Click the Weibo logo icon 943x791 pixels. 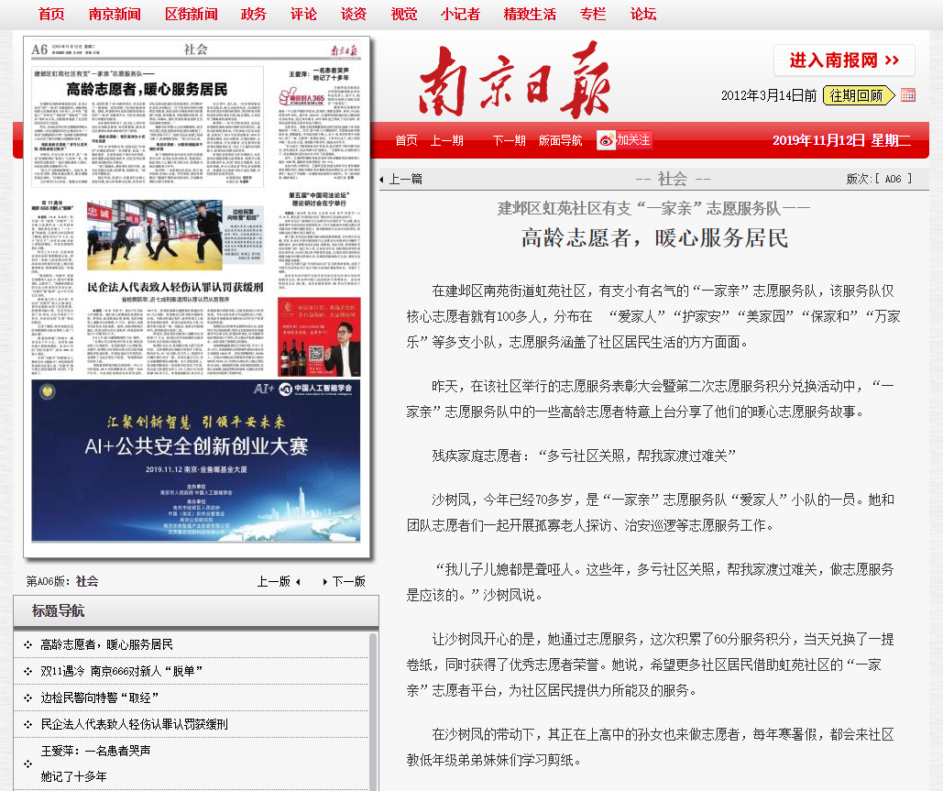pyautogui.click(x=607, y=140)
